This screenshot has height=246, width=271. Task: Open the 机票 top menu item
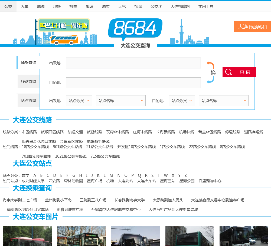click(x=73, y=6)
